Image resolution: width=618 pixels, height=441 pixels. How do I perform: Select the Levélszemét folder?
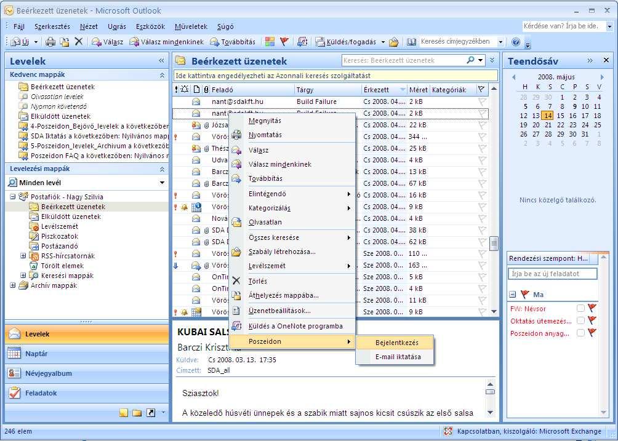click(60, 226)
